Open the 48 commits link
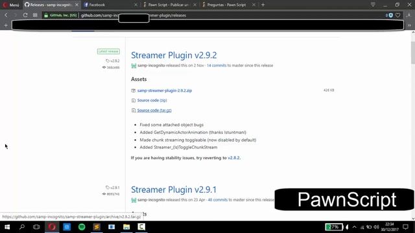The height and width of the screenshot is (233, 415). (x=218, y=200)
